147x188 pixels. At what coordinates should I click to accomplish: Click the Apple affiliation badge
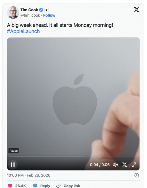47,10
